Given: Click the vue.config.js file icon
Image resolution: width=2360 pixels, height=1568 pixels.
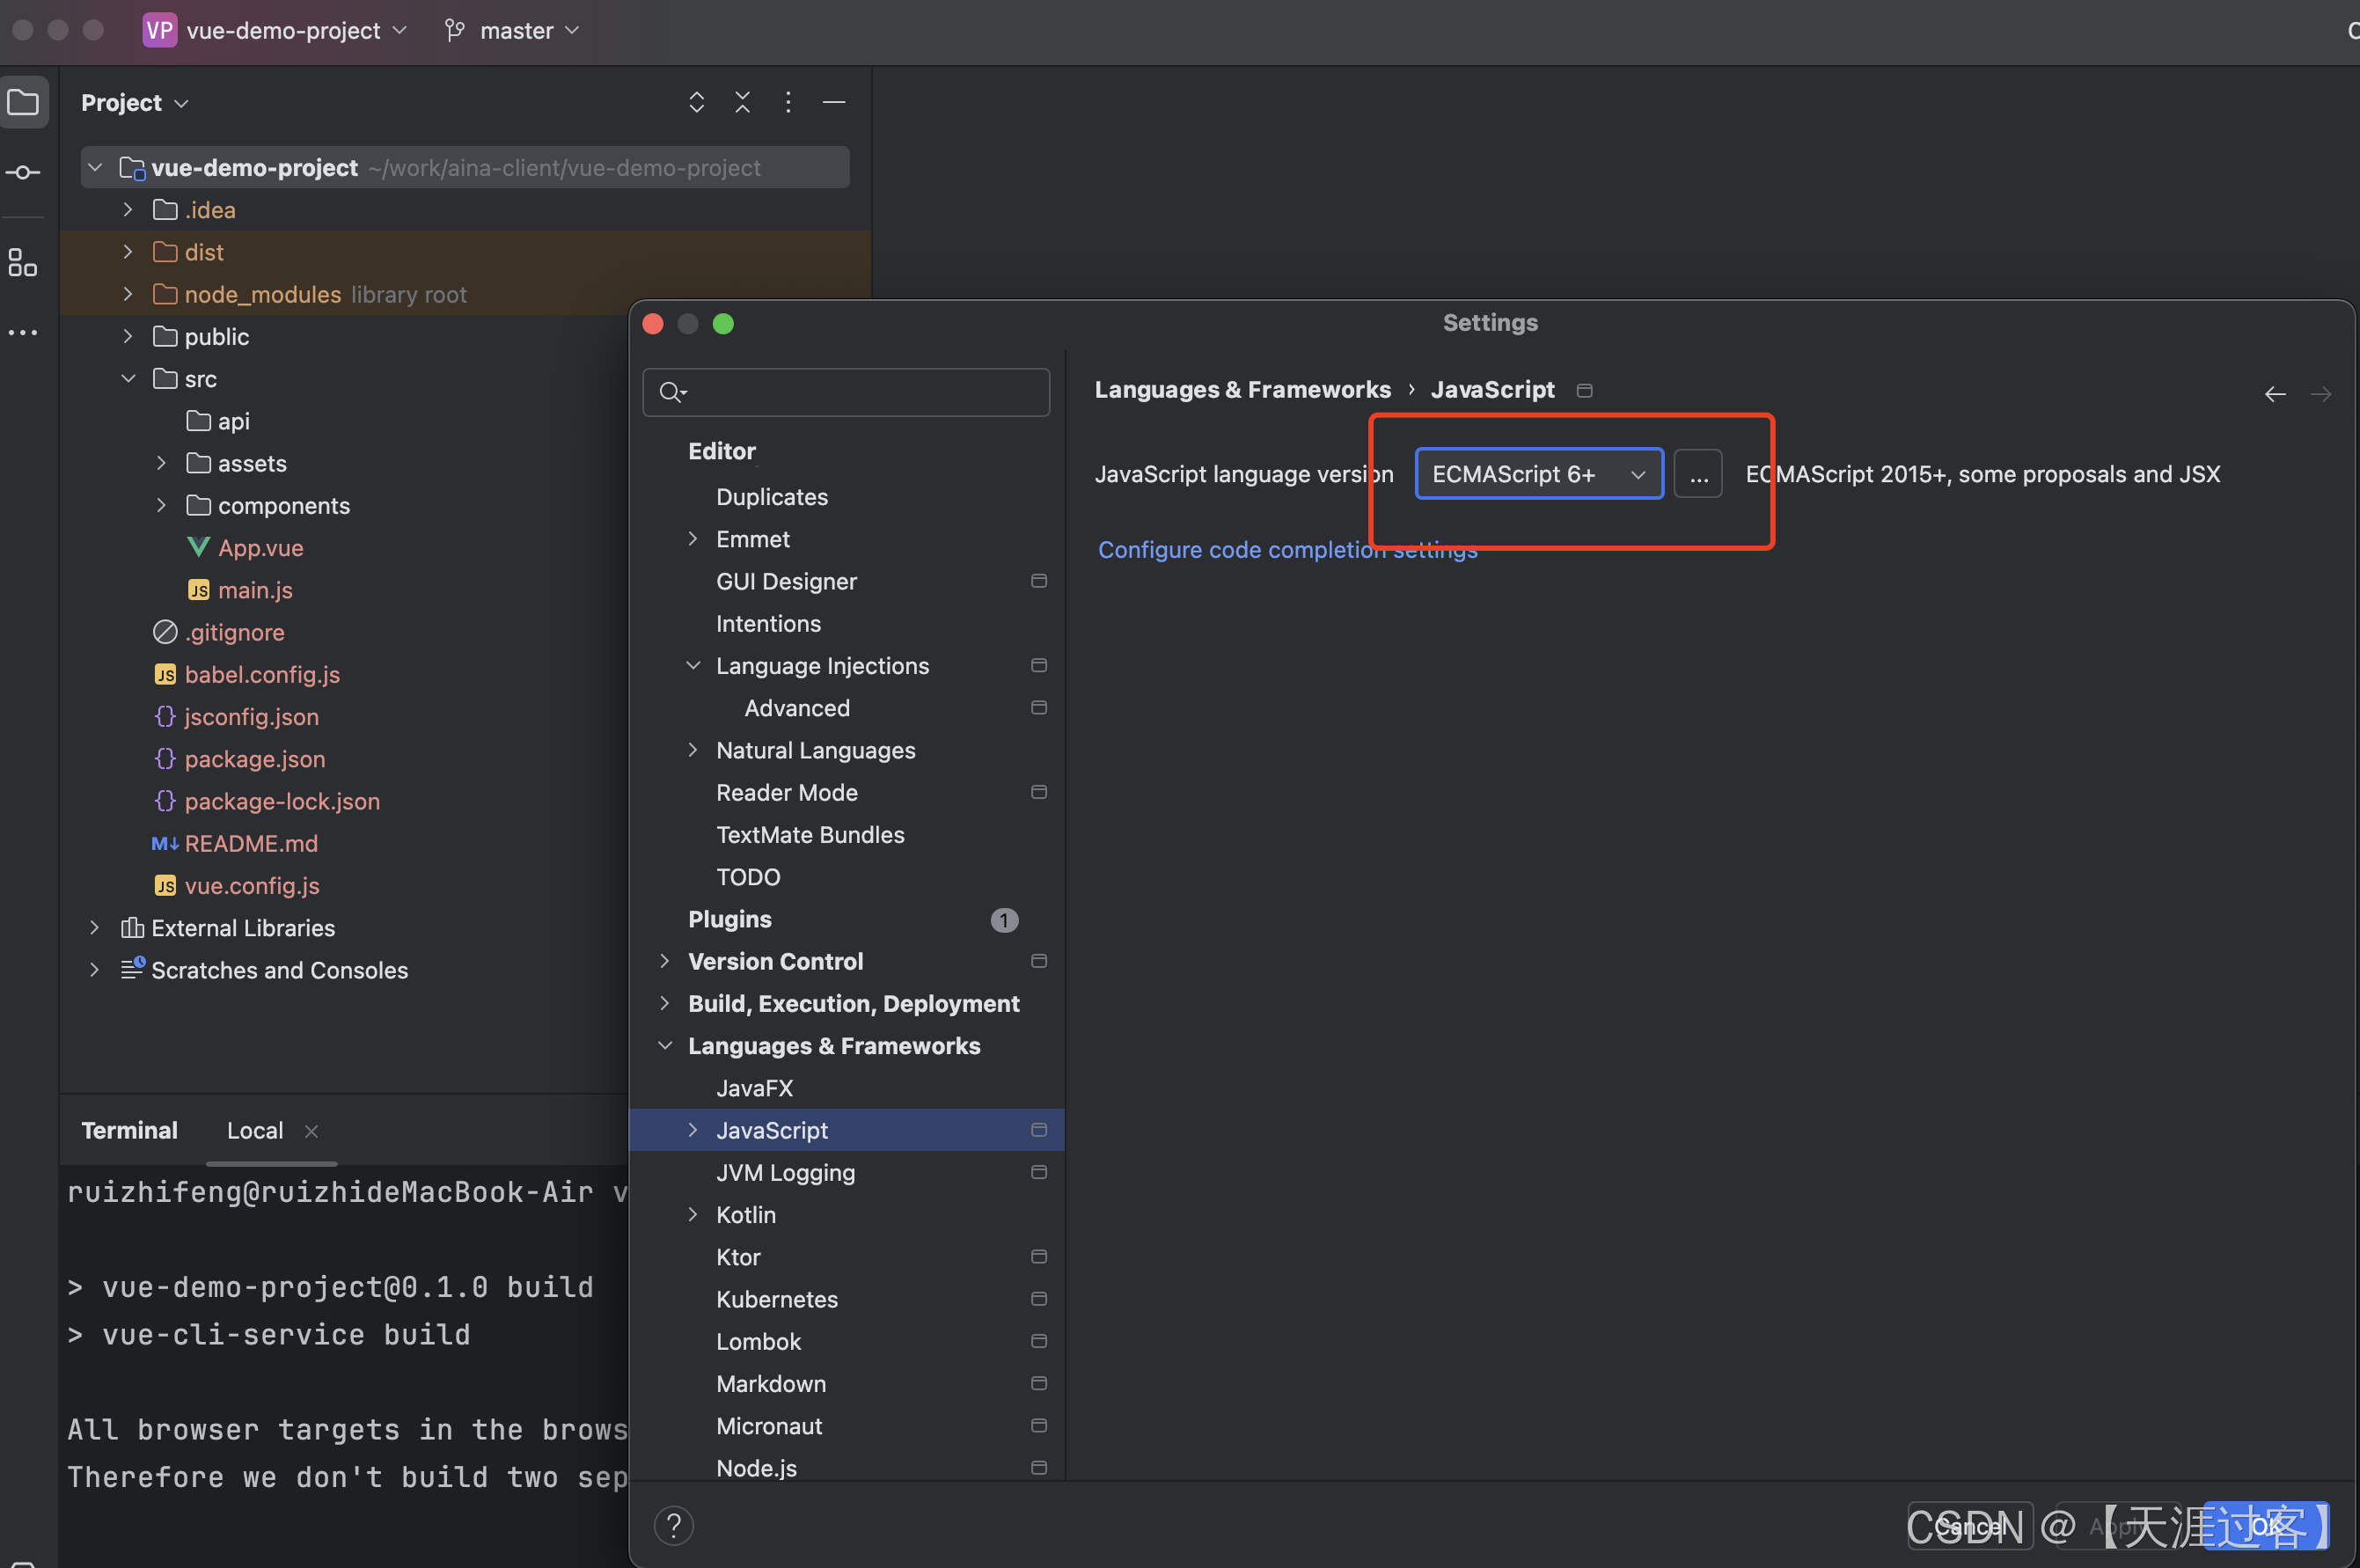Looking at the screenshot, I should (165, 883).
